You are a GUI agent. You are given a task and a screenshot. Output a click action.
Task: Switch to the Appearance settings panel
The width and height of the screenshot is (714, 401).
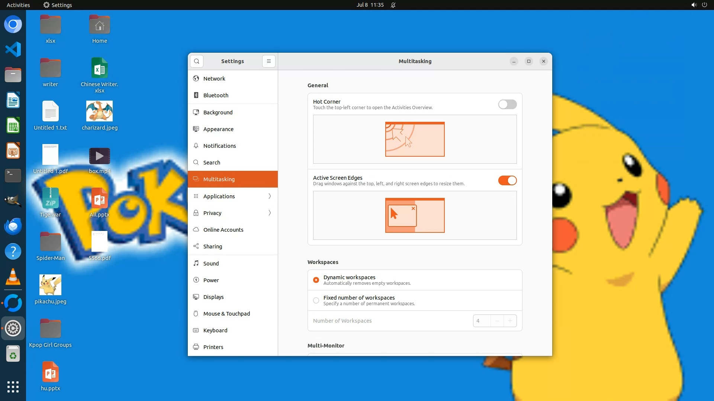click(218, 129)
